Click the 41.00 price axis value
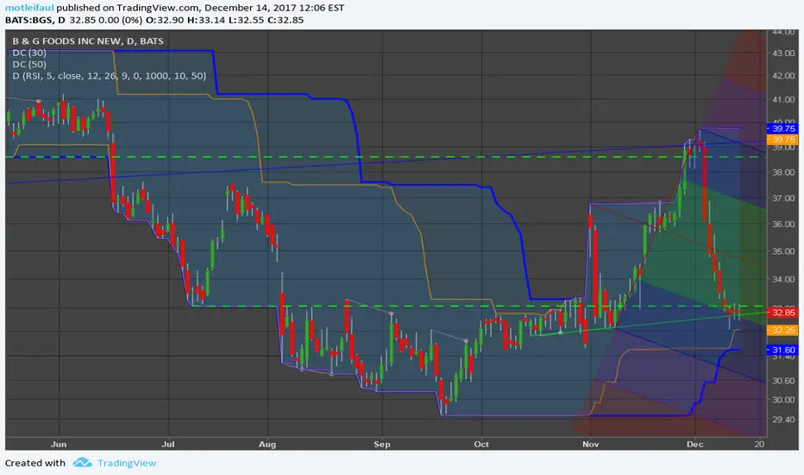 783,99
